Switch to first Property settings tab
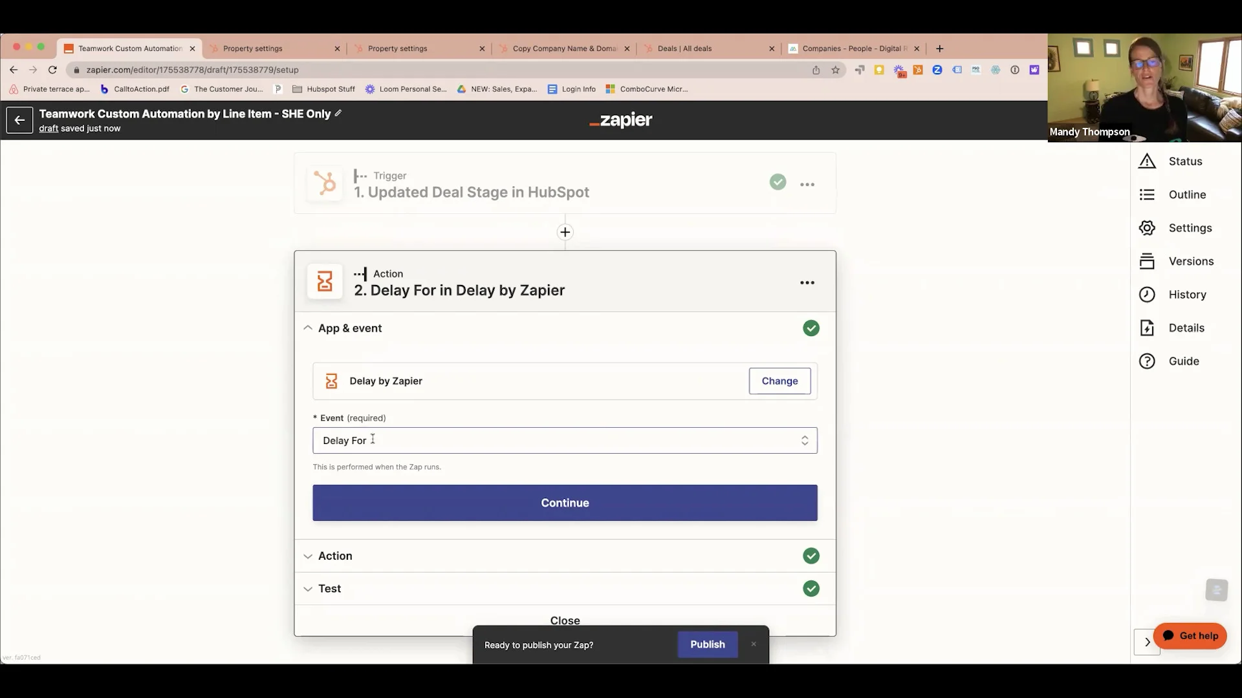This screenshot has width=1242, height=698. click(275, 48)
